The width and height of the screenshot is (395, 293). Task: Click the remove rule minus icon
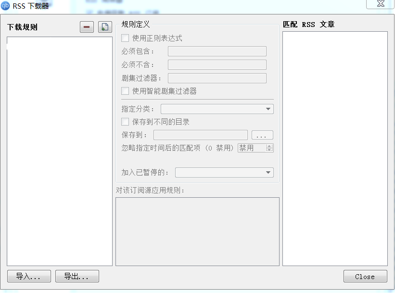click(x=87, y=27)
